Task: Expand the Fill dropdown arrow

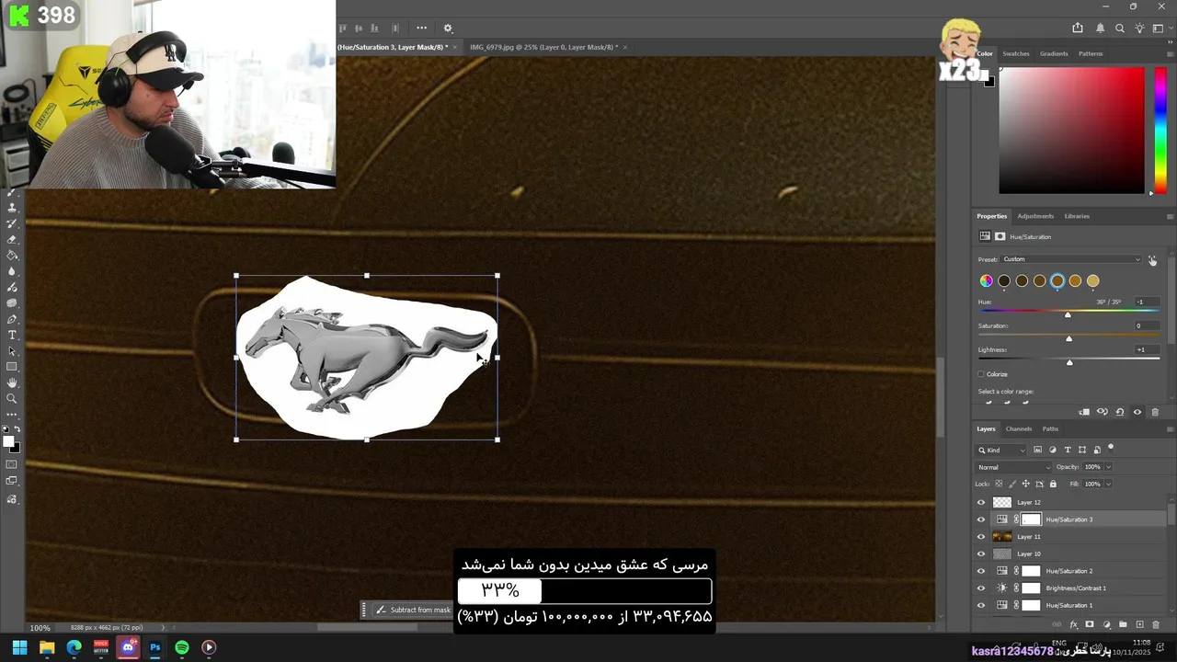Action: pyautogui.click(x=1109, y=484)
